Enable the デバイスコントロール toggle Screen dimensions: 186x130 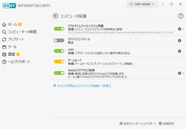(59, 41)
